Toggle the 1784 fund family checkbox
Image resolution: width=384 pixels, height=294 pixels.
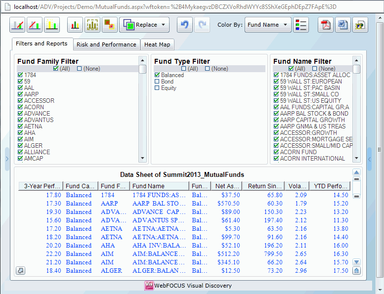tap(20, 75)
